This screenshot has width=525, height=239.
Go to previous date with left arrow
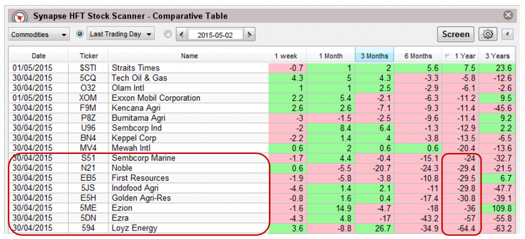tap(181, 35)
